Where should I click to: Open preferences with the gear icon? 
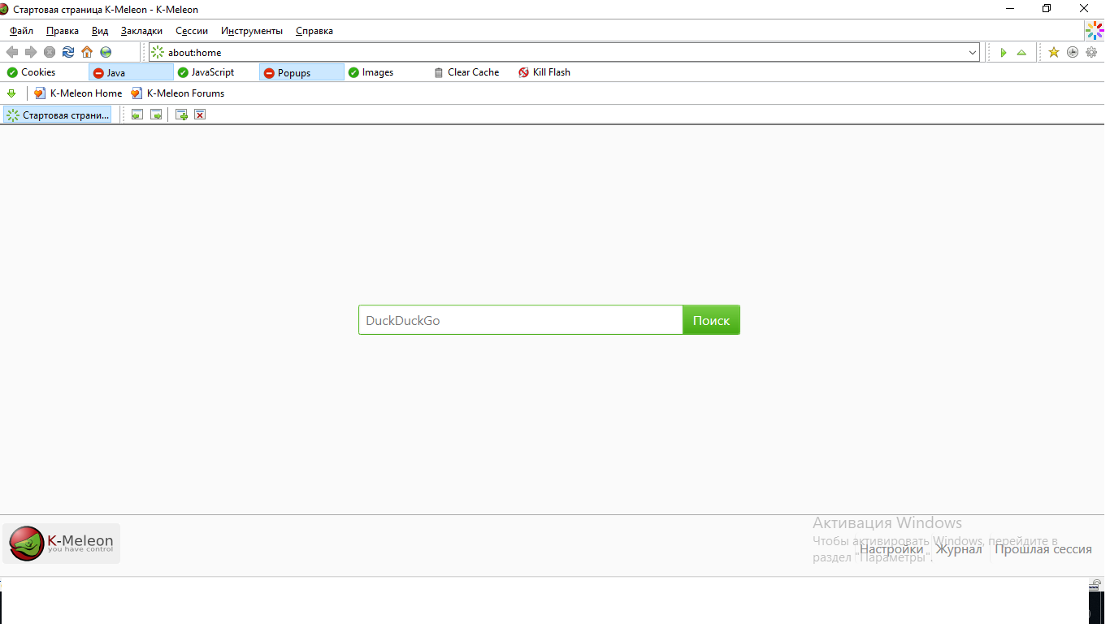(x=1091, y=52)
